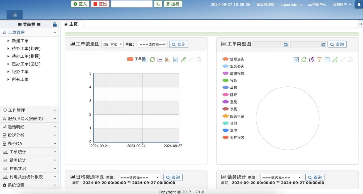Toggle 投诉 legend item in pie chart

click(x=230, y=81)
